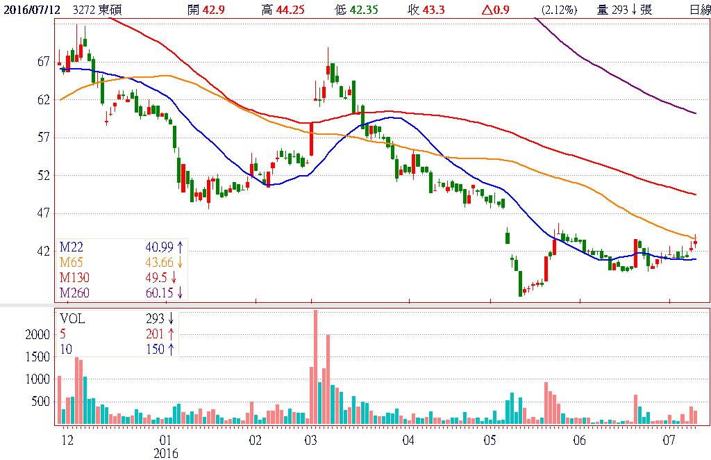Click the VOL legend label

pyautogui.click(x=72, y=319)
